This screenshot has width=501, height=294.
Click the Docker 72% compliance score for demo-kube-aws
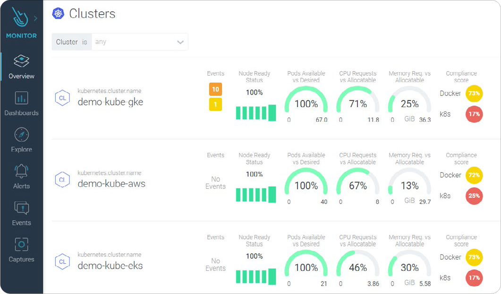pos(474,175)
